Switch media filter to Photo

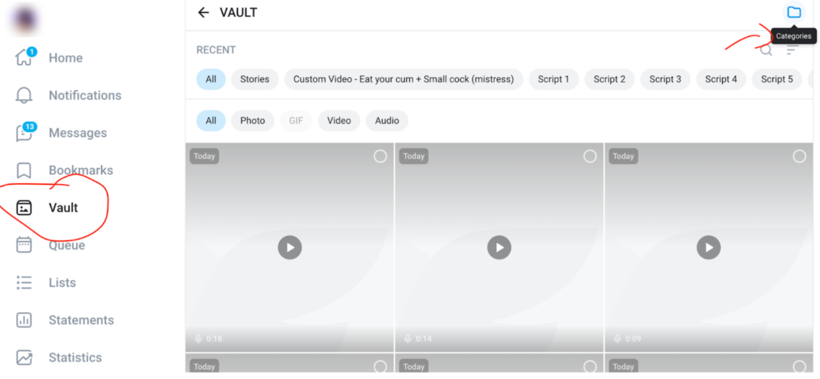click(253, 120)
